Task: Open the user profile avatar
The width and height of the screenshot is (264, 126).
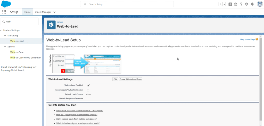Action: coord(260,4)
